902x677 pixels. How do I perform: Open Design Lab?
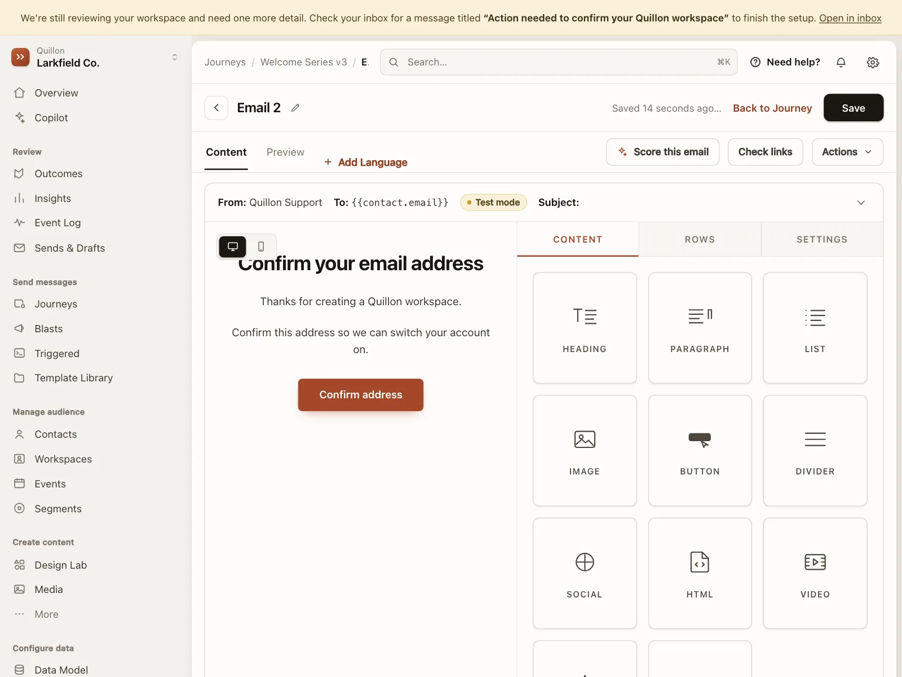tap(60, 565)
